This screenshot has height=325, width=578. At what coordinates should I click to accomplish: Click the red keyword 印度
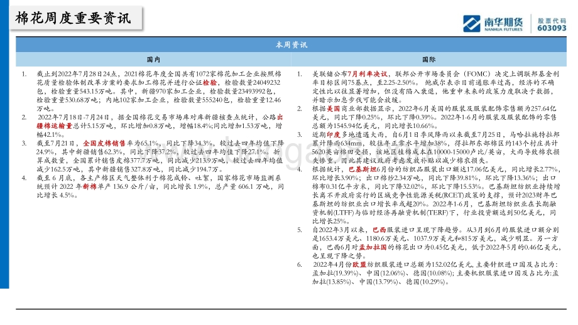[x=333, y=135]
